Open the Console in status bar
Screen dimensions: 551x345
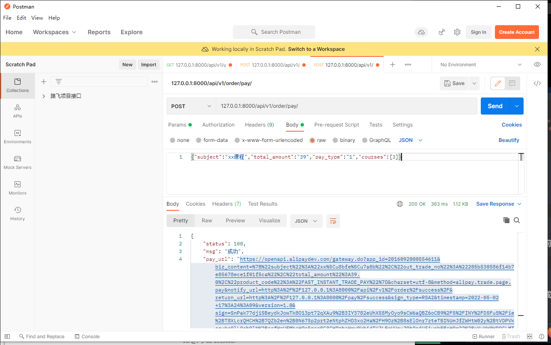tap(87, 336)
